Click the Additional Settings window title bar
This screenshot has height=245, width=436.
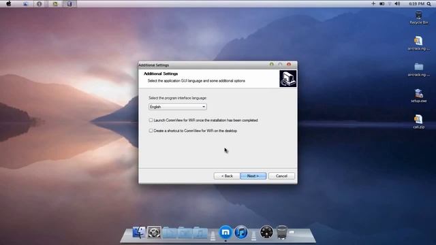point(218,65)
